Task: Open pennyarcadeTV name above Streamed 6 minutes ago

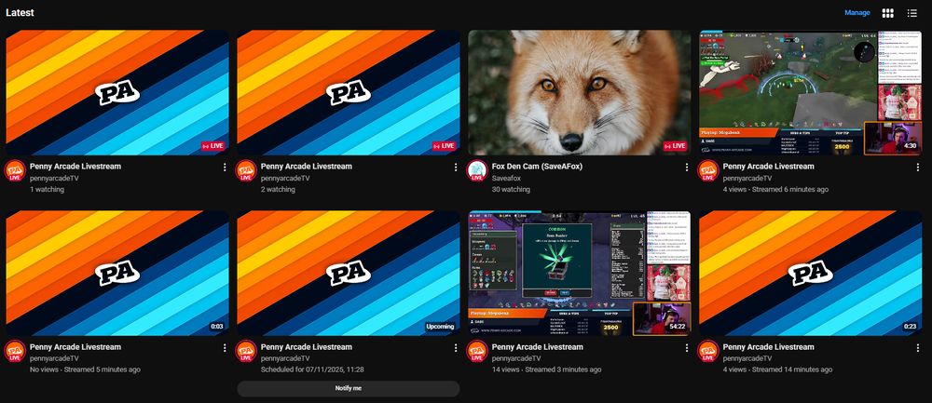Action: click(x=747, y=178)
